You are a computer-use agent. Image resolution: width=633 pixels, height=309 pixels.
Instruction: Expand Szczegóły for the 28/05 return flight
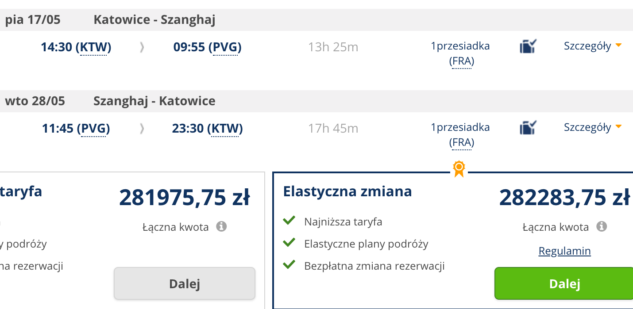(x=593, y=127)
